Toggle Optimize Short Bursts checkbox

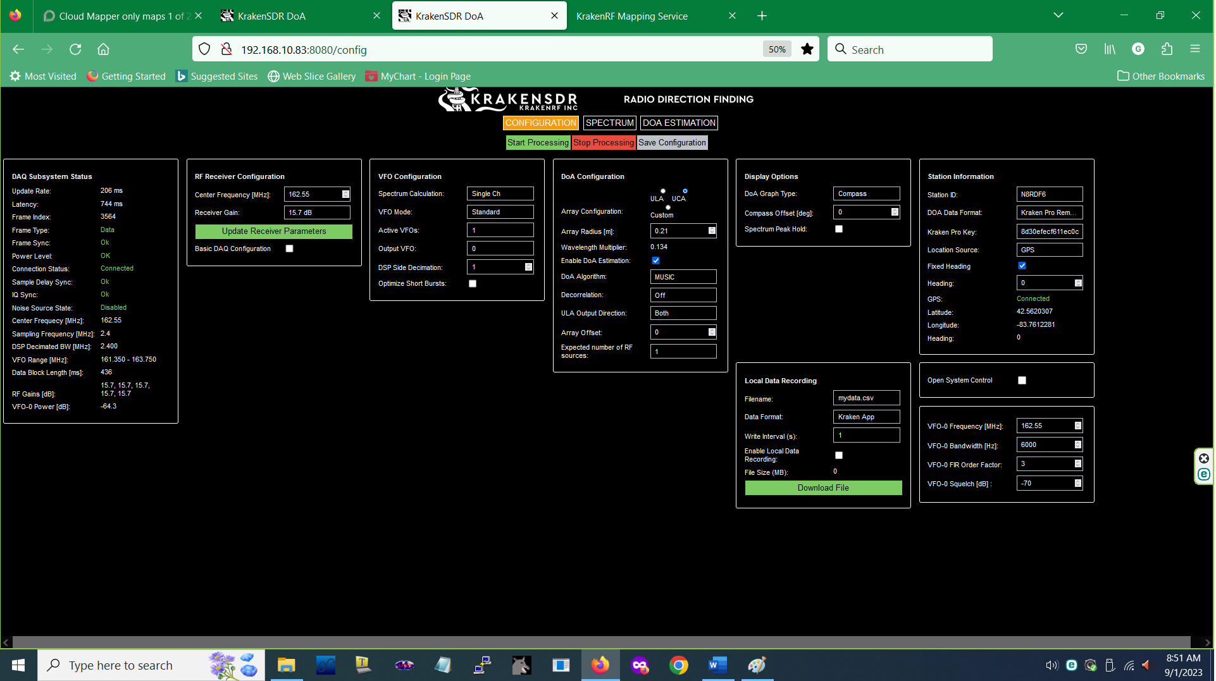473,284
